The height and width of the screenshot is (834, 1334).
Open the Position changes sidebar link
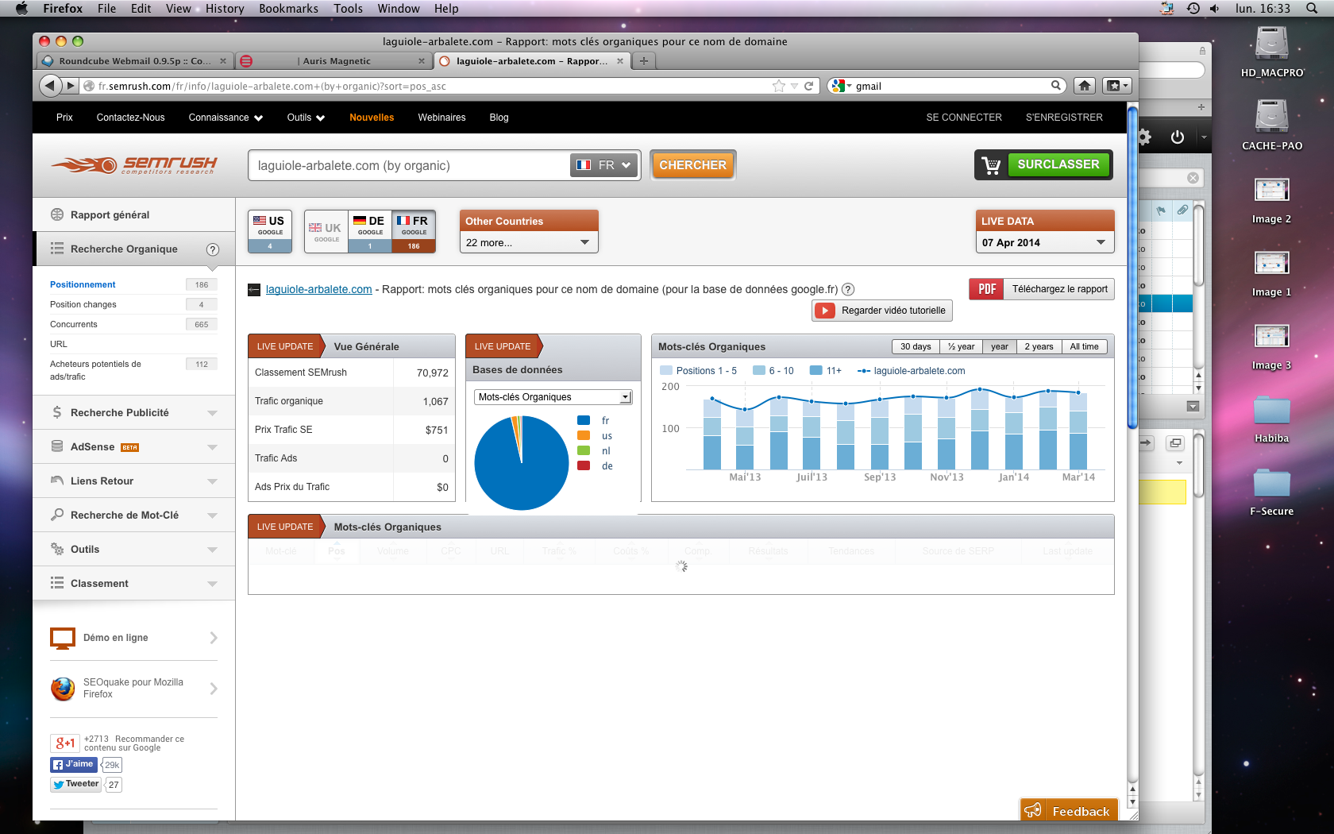83,305
